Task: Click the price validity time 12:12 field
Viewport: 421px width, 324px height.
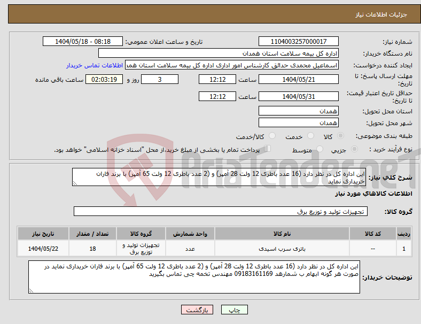Action: tap(217, 96)
